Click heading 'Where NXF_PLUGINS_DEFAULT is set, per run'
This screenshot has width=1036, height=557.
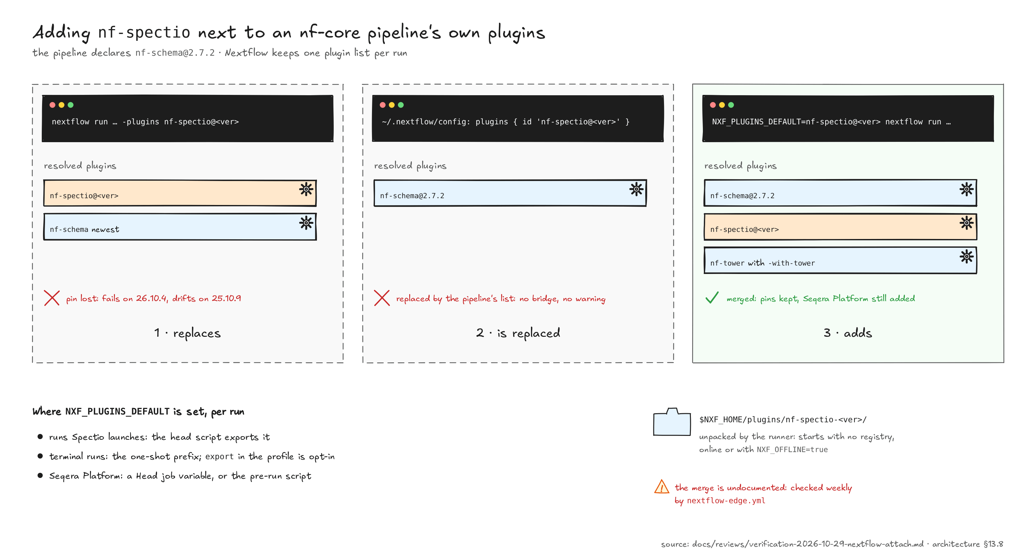[138, 411]
